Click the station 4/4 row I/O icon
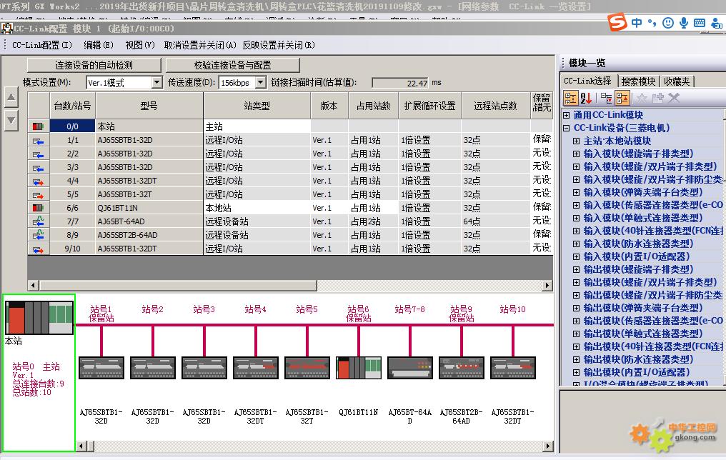Screen dimensions: 726x460 tap(38, 181)
